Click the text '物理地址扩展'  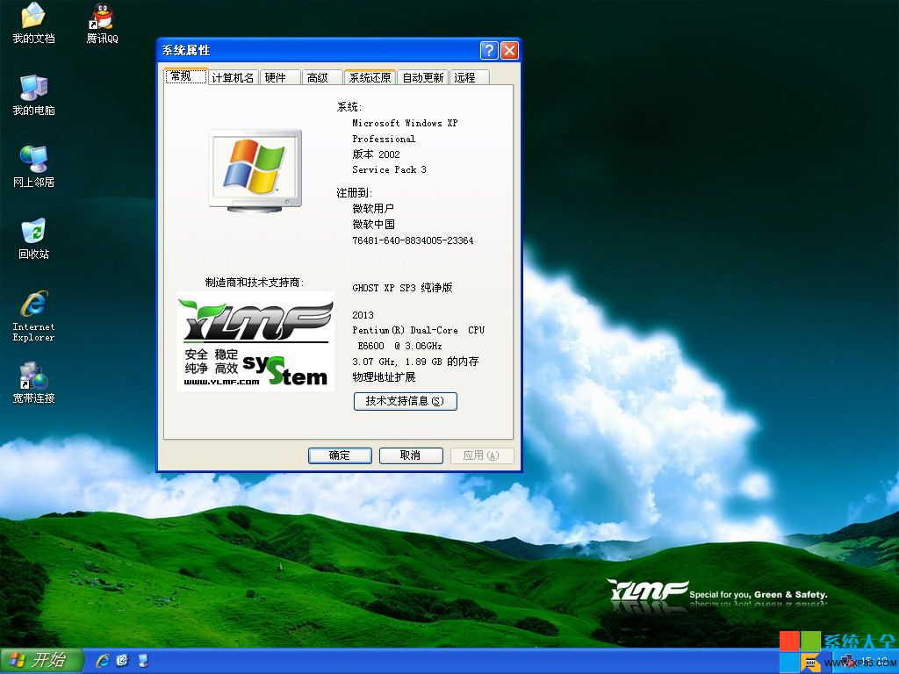pos(384,377)
